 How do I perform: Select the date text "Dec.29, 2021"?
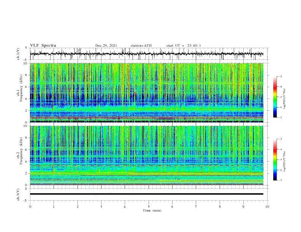point(106,45)
